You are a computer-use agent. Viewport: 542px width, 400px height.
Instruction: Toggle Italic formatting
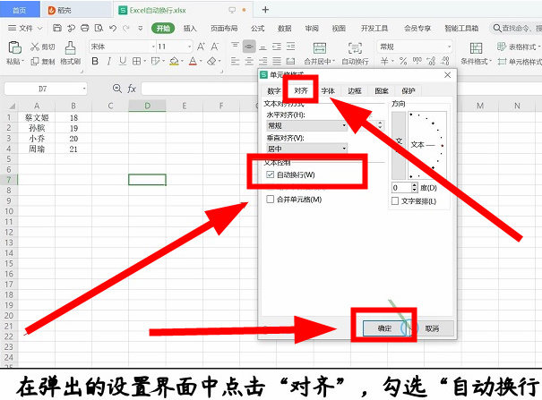point(109,61)
